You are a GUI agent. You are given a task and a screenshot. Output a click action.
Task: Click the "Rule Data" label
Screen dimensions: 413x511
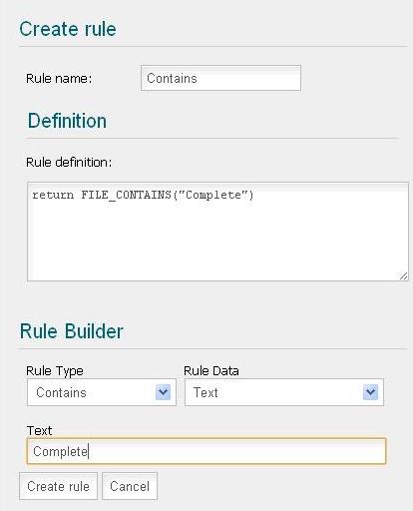click(x=211, y=371)
